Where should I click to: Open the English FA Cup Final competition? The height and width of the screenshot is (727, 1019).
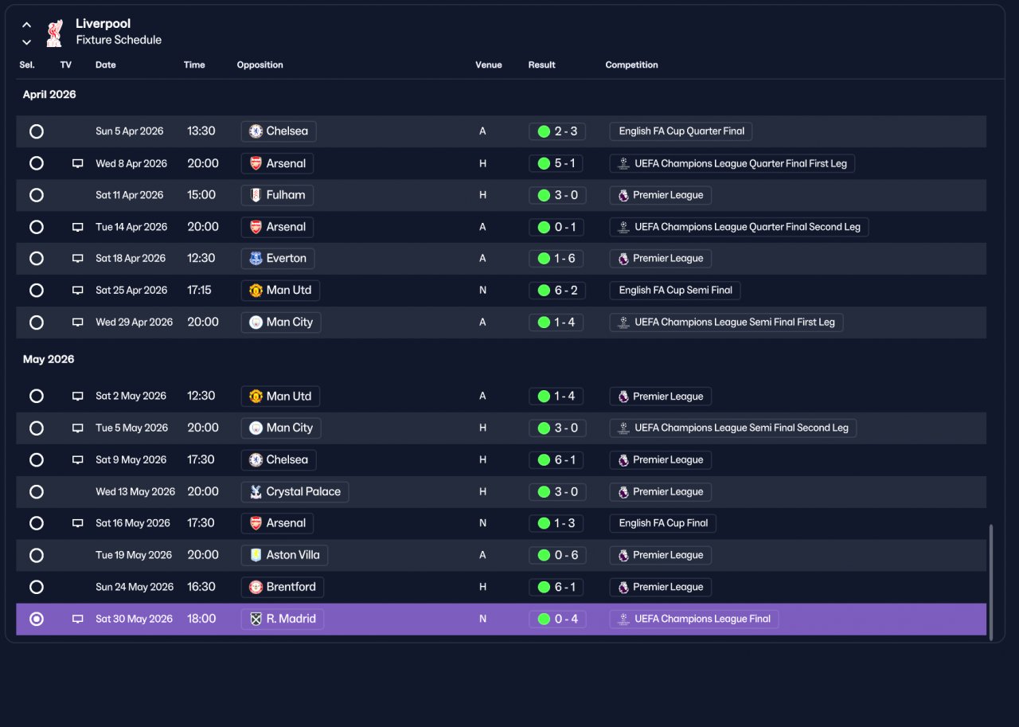(x=663, y=523)
